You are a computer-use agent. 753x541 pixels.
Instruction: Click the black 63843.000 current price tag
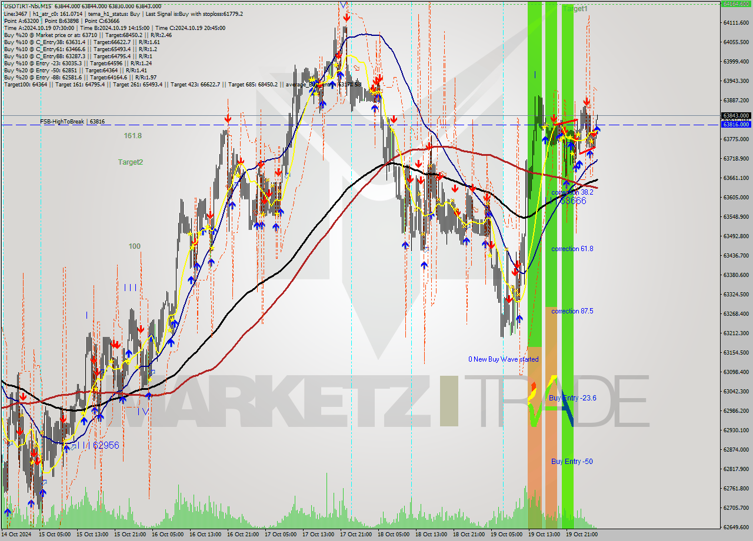(735, 115)
